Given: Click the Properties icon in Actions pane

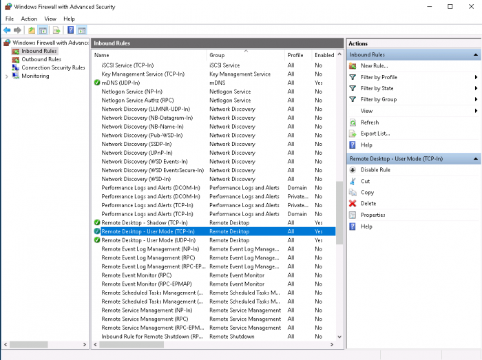Looking at the screenshot, I should tap(353, 215).
